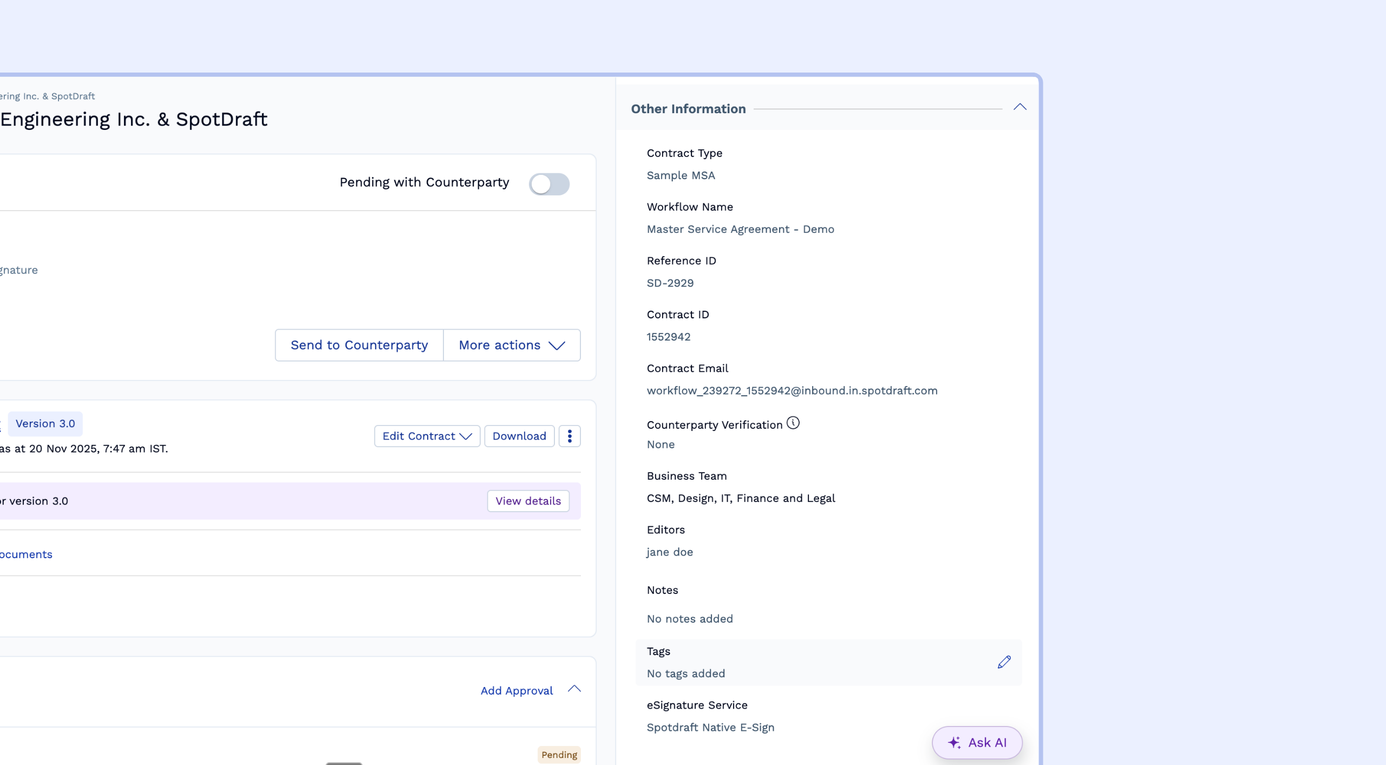This screenshot has width=1386, height=765.
Task: Click View details for version 3.0
Action: coord(528,501)
